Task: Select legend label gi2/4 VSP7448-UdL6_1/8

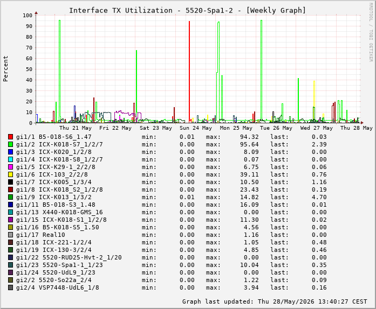Action: pos(58,287)
